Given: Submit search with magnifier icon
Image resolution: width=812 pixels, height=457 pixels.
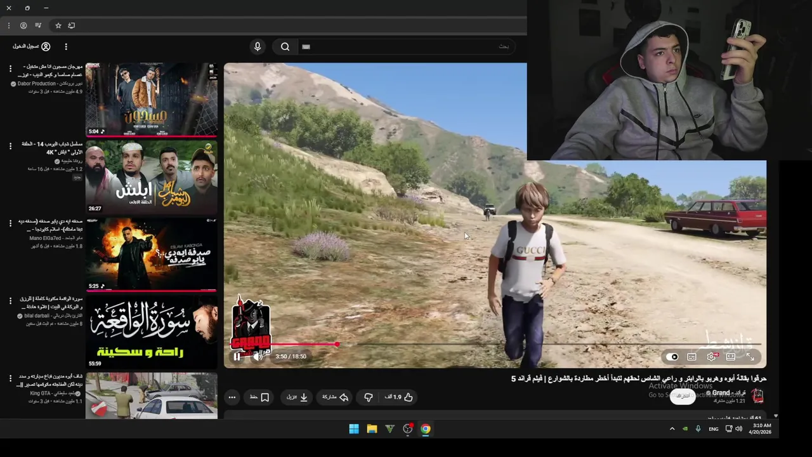Looking at the screenshot, I should click(285, 46).
